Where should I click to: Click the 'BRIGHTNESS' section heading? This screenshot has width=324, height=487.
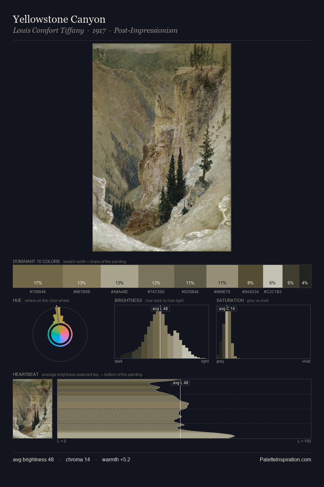point(128,300)
